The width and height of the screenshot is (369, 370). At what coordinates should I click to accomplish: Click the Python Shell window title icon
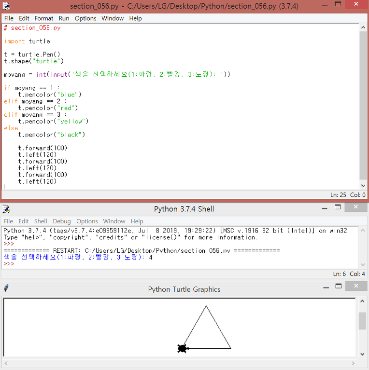pos(6,209)
